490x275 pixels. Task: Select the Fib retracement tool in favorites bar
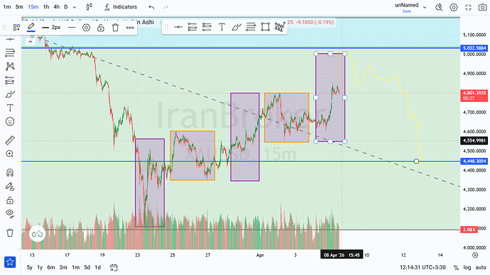pyautogui.click(x=192, y=27)
